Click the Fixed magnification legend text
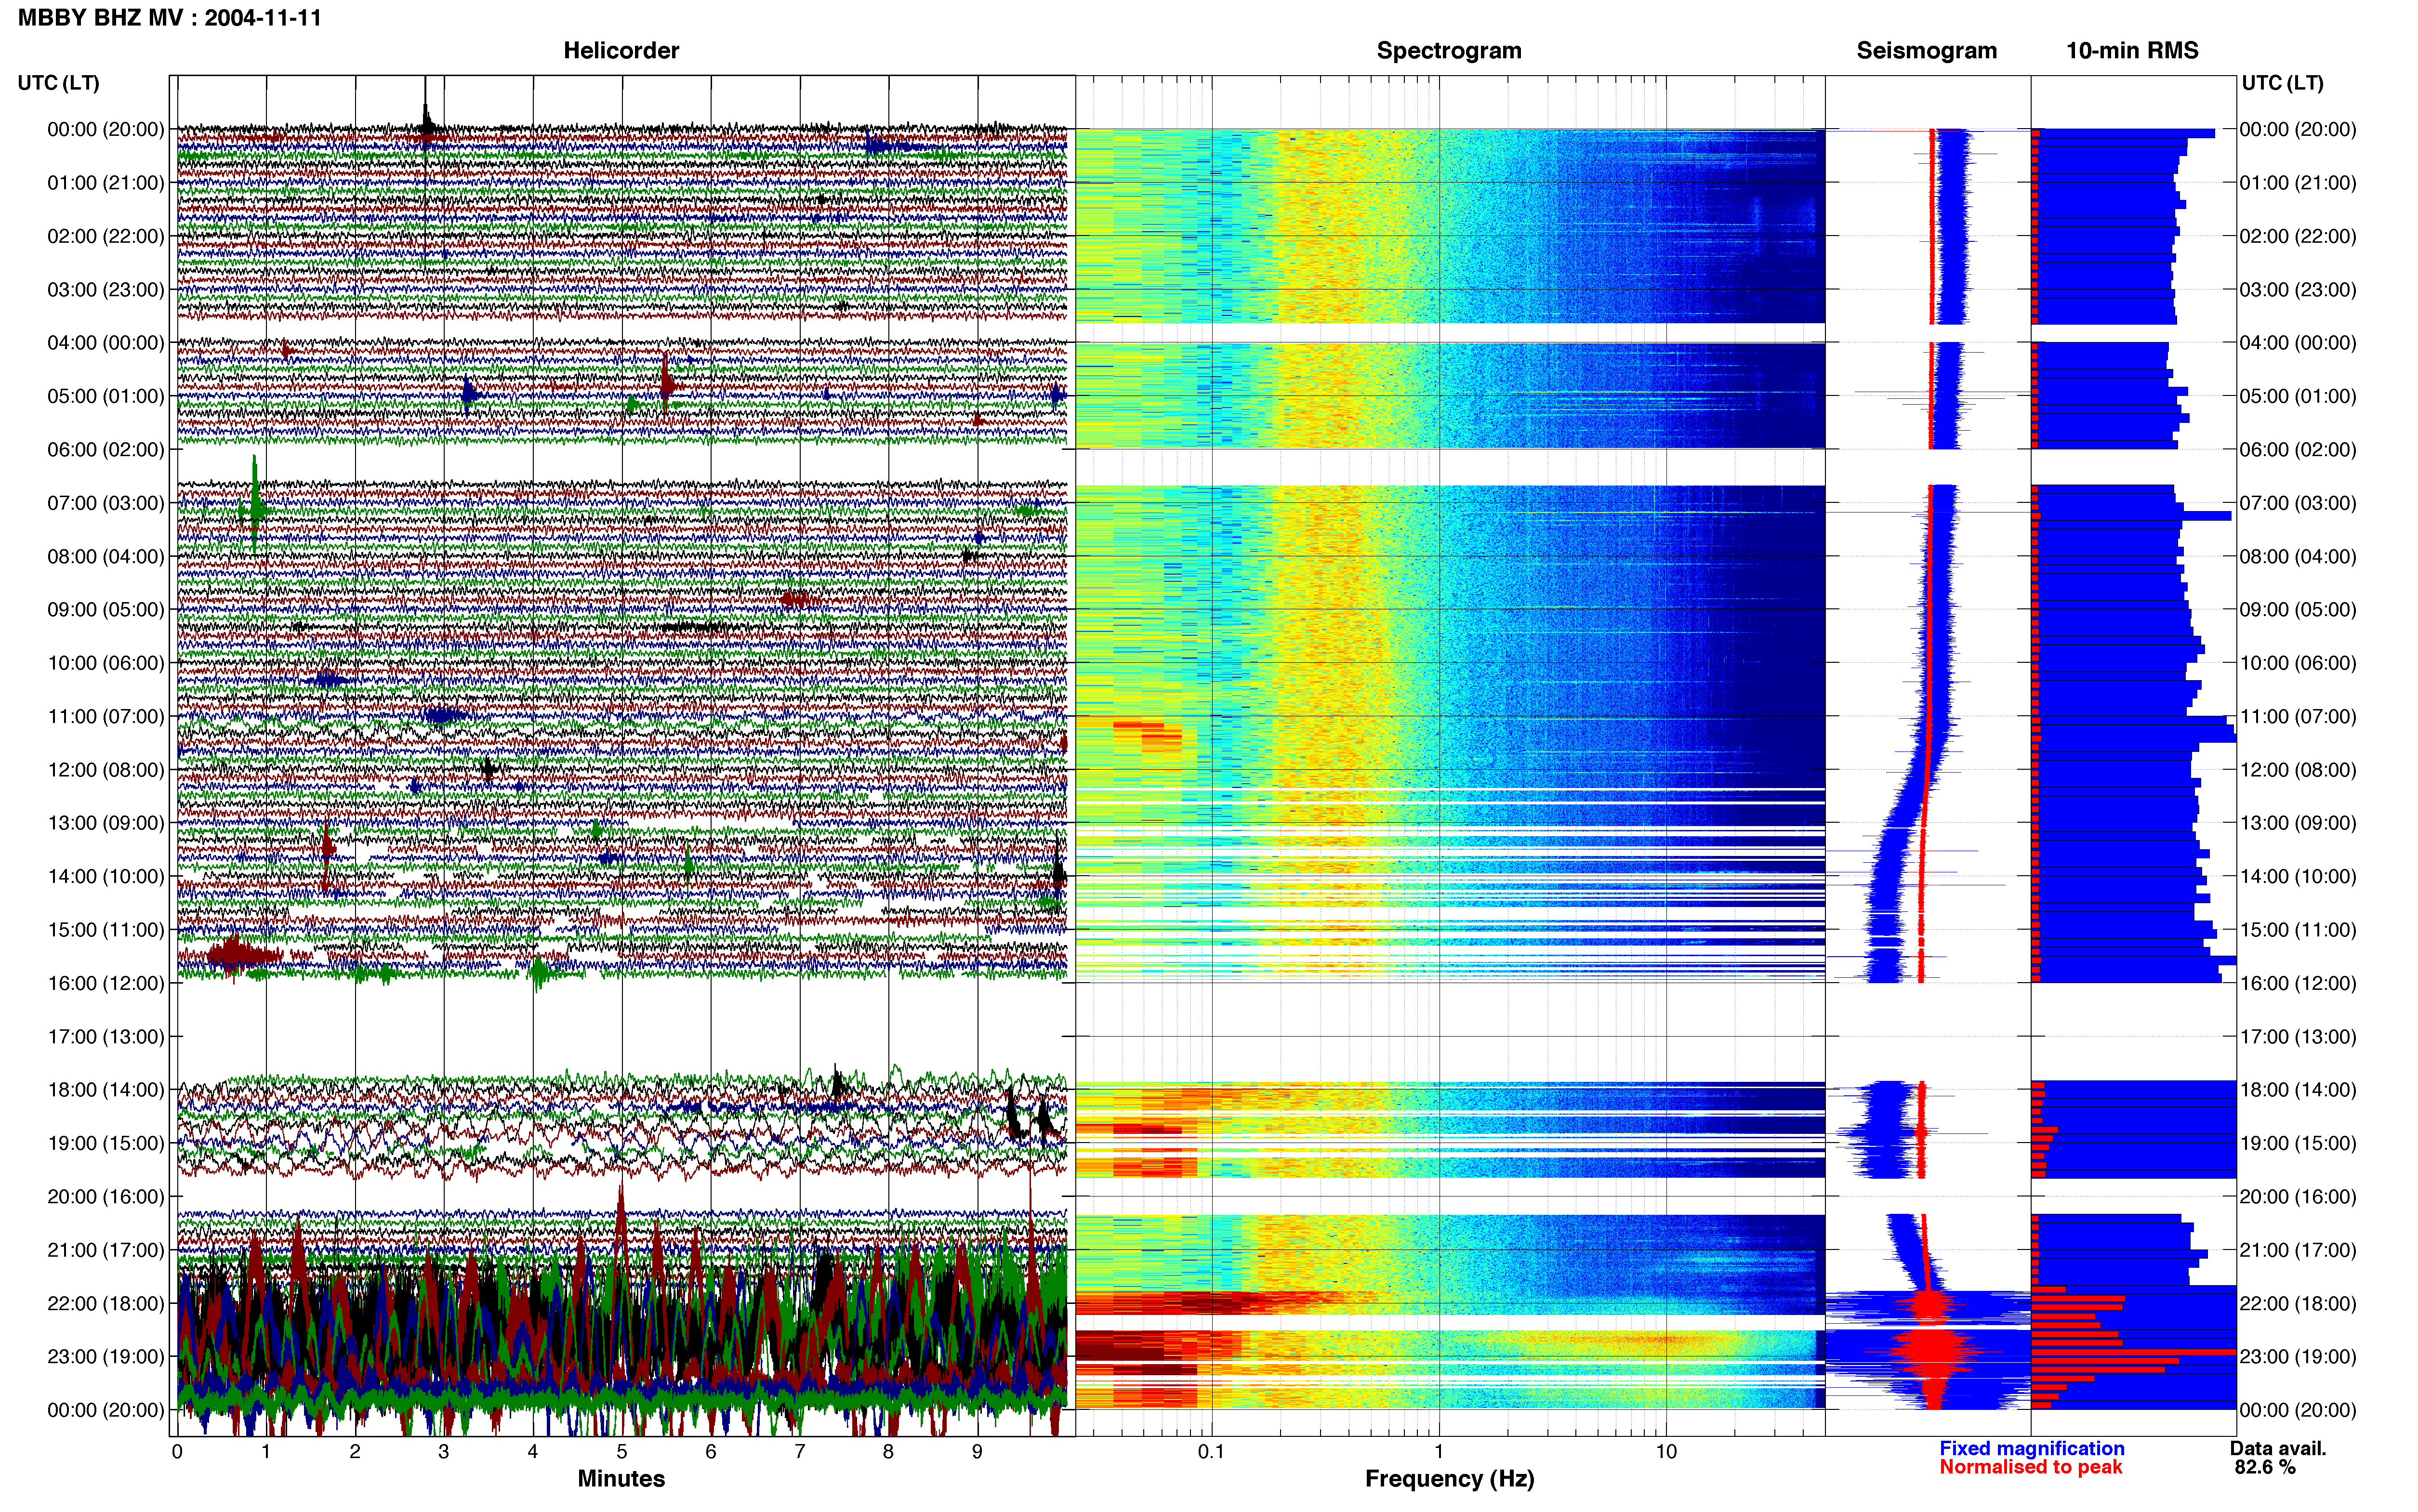The height and width of the screenshot is (1512, 2418). [x=2031, y=1448]
